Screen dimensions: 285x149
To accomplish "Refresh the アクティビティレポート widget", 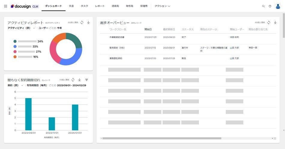I will tap(82, 22).
